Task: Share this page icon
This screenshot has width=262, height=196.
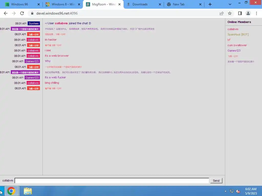Action: (x=222, y=13)
